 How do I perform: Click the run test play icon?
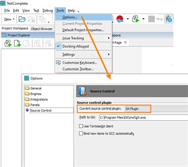tap(136, 19)
